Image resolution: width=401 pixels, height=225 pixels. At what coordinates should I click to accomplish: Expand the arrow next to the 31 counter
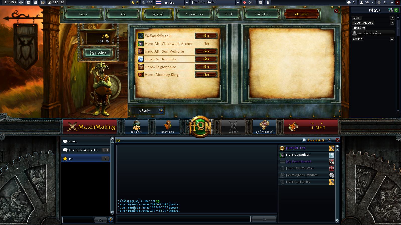[x=392, y=2]
